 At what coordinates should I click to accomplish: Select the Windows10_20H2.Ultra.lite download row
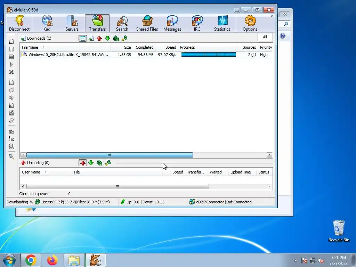tap(146, 55)
